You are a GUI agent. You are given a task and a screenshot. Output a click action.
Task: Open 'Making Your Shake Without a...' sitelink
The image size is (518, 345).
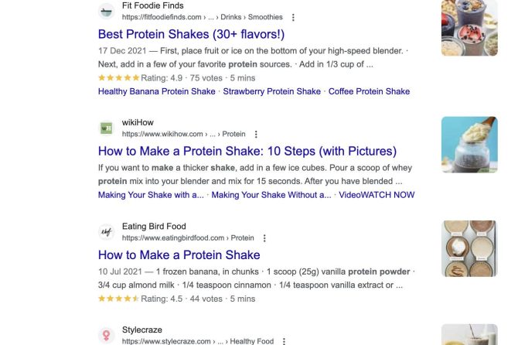pos(271,195)
